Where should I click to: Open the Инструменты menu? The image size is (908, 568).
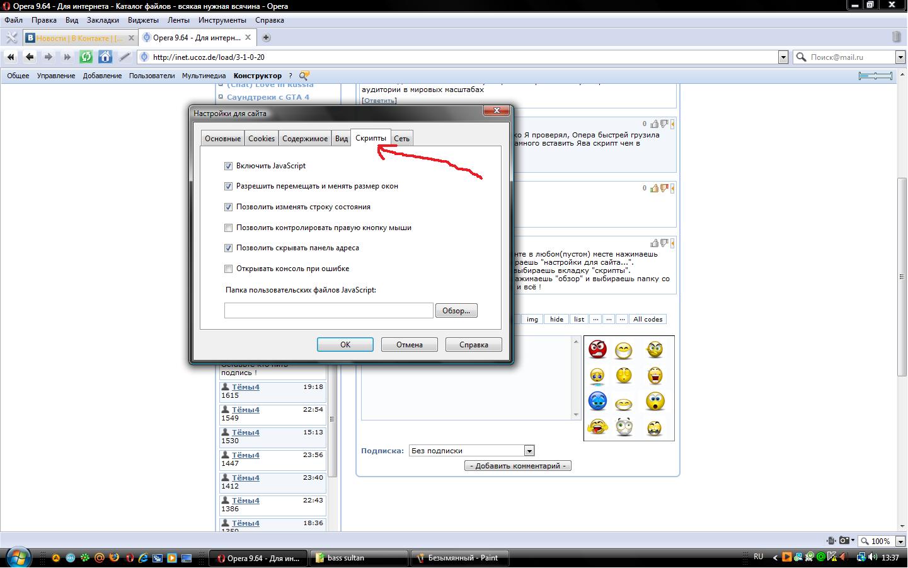[222, 20]
